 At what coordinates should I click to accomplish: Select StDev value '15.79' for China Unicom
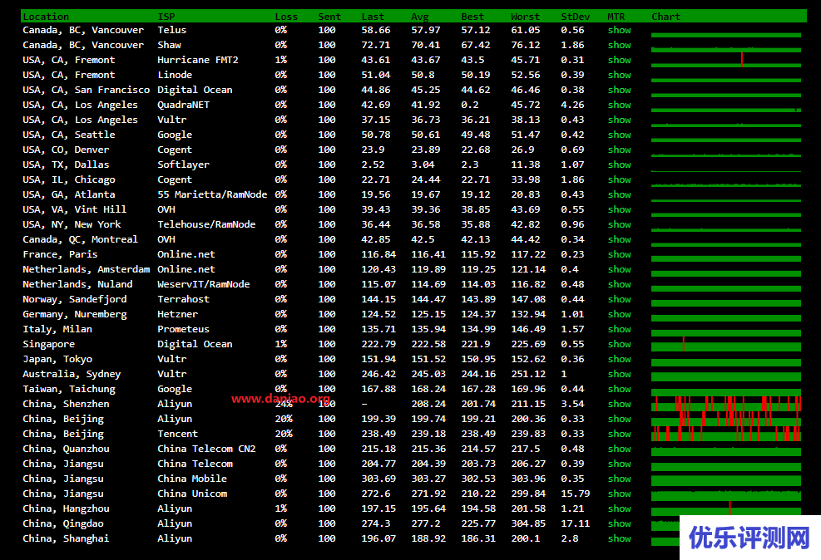pos(575,494)
